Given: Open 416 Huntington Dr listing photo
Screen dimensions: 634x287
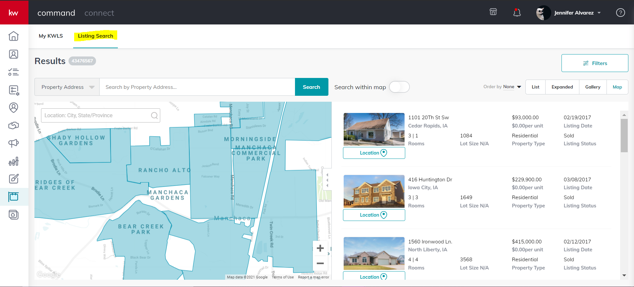Looking at the screenshot, I should coord(374,192).
